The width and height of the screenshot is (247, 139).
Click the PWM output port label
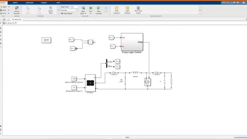[140, 42]
